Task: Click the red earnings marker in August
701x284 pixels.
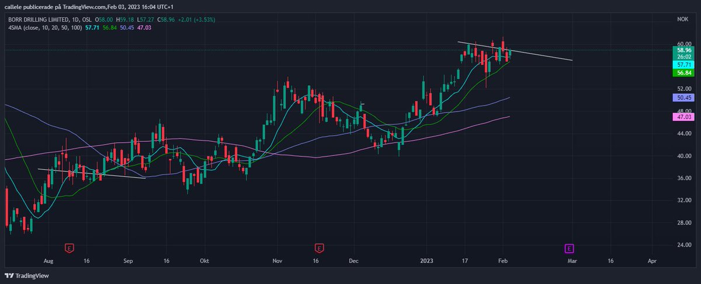Action: tap(70, 248)
